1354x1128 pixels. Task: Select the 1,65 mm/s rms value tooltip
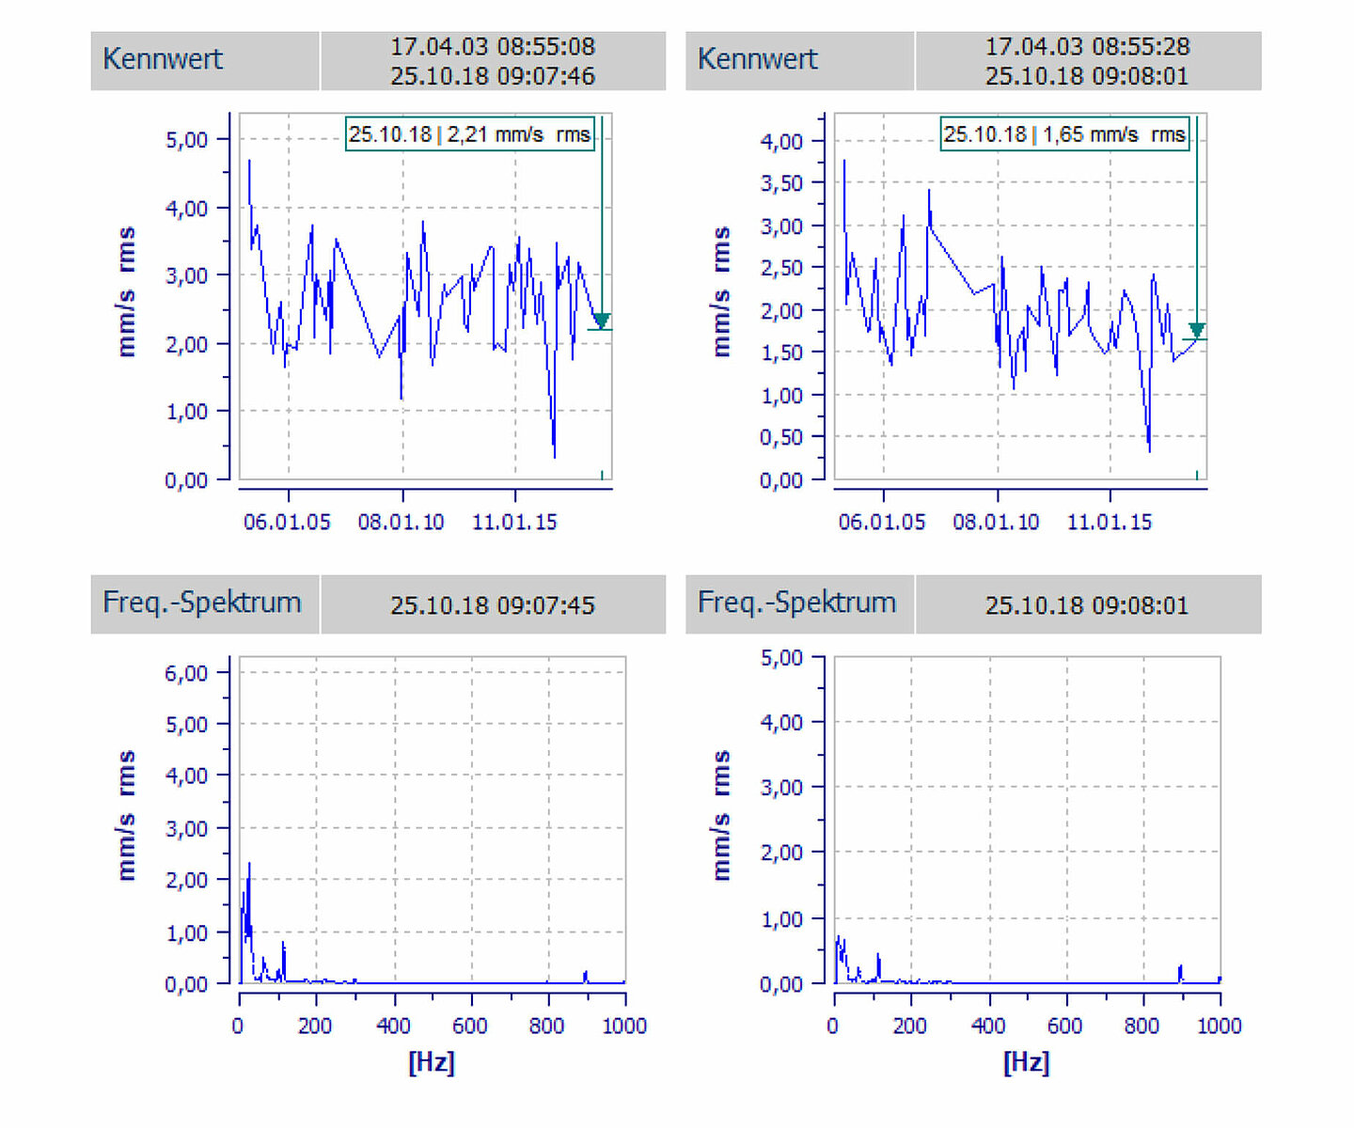click(1065, 134)
